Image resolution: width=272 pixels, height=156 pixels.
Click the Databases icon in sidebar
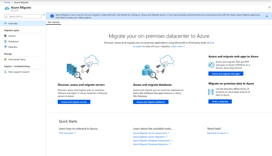5,41
